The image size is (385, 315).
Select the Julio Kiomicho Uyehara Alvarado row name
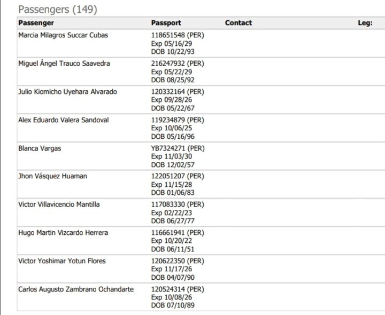67,92
